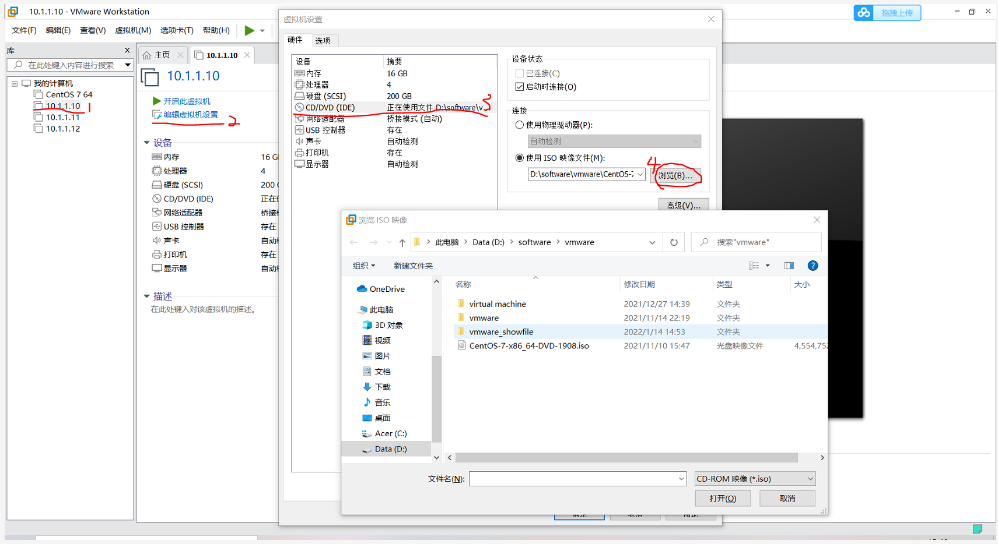Click the 浏览(B)... button
This screenshot has width=998, height=544.
[x=675, y=175]
